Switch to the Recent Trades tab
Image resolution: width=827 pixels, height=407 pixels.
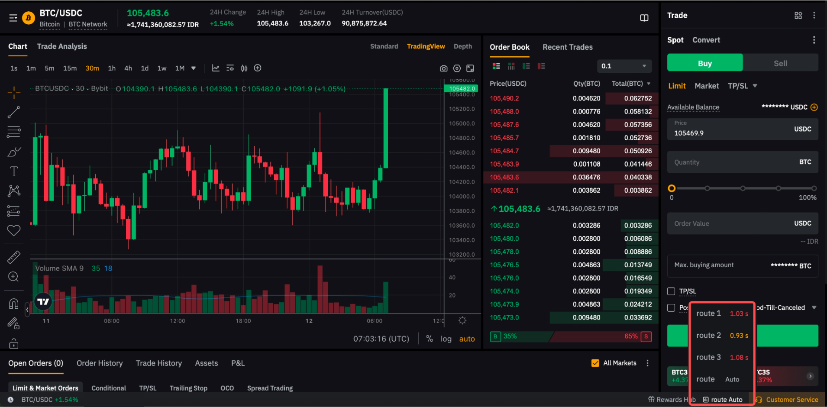pyautogui.click(x=567, y=47)
